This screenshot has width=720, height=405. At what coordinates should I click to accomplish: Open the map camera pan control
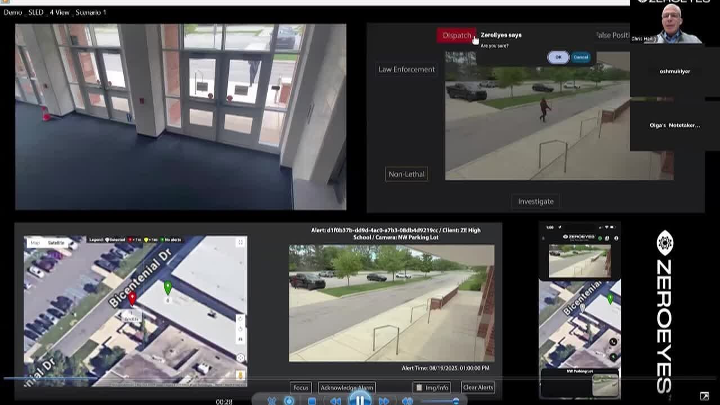(x=240, y=358)
